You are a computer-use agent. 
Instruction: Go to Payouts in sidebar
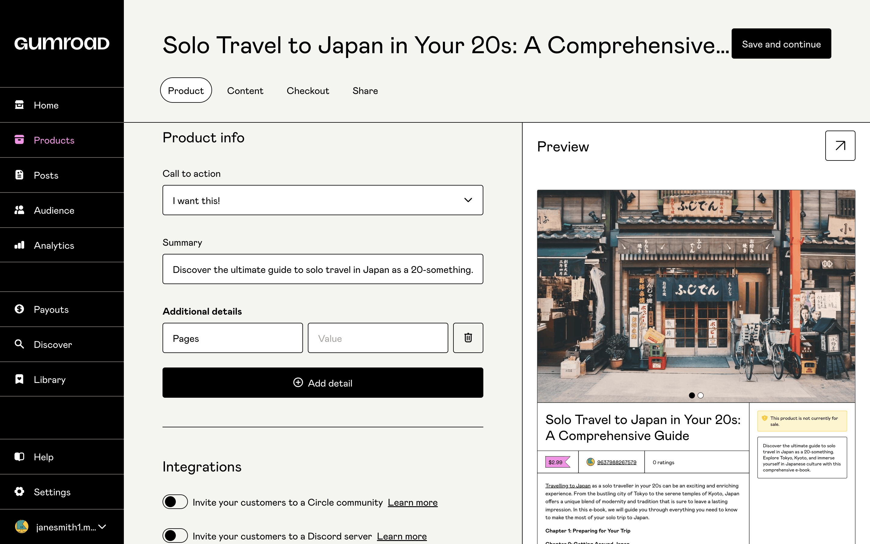pyautogui.click(x=51, y=309)
